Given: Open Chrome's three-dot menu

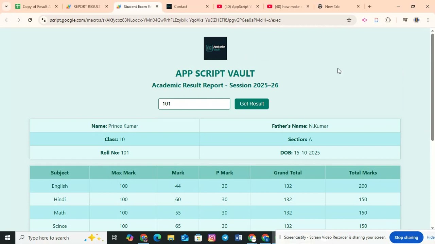Looking at the screenshot, I should click(428, 20).
